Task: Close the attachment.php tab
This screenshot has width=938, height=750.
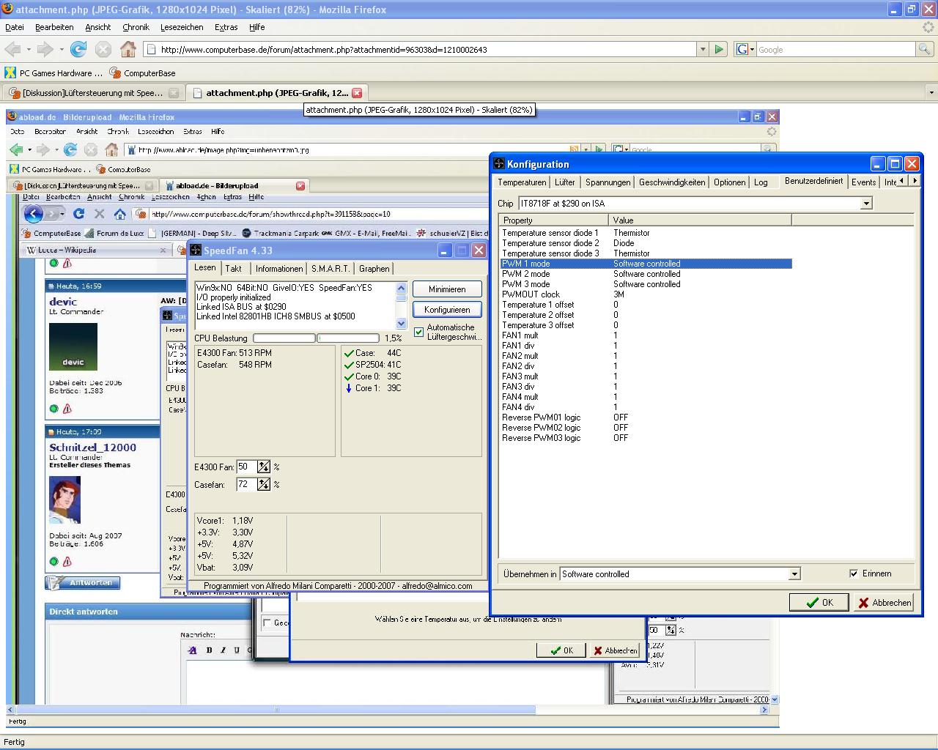Action: [x=357, y=93]
